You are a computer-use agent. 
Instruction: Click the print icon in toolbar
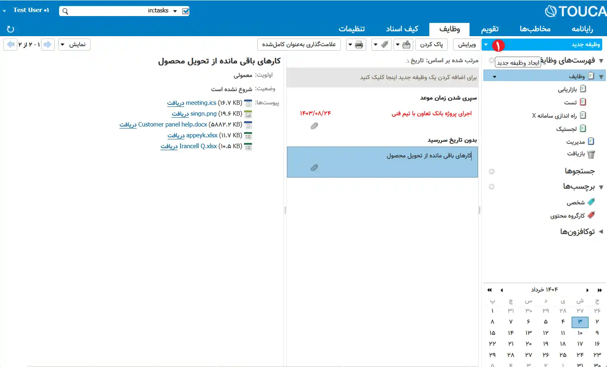[359, 45]
